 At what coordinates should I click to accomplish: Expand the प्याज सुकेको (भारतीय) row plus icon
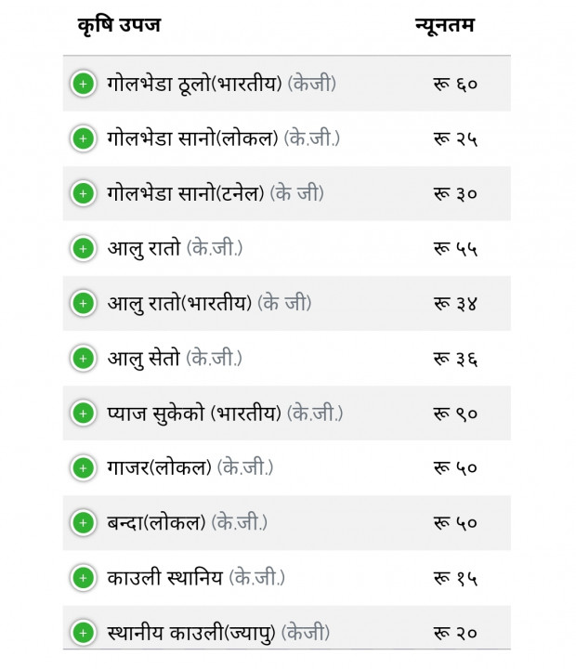[x=84, y=413]
